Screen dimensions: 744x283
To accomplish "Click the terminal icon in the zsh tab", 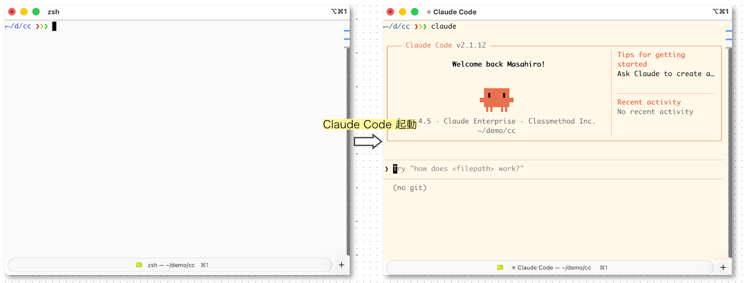I will (x=139, y=265).
